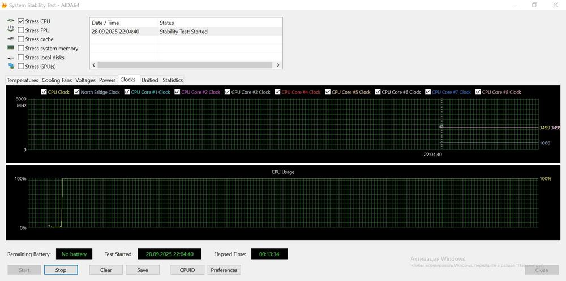Select the Clocks tab
This screenshot has width=566, height=281.
(128, 80)
